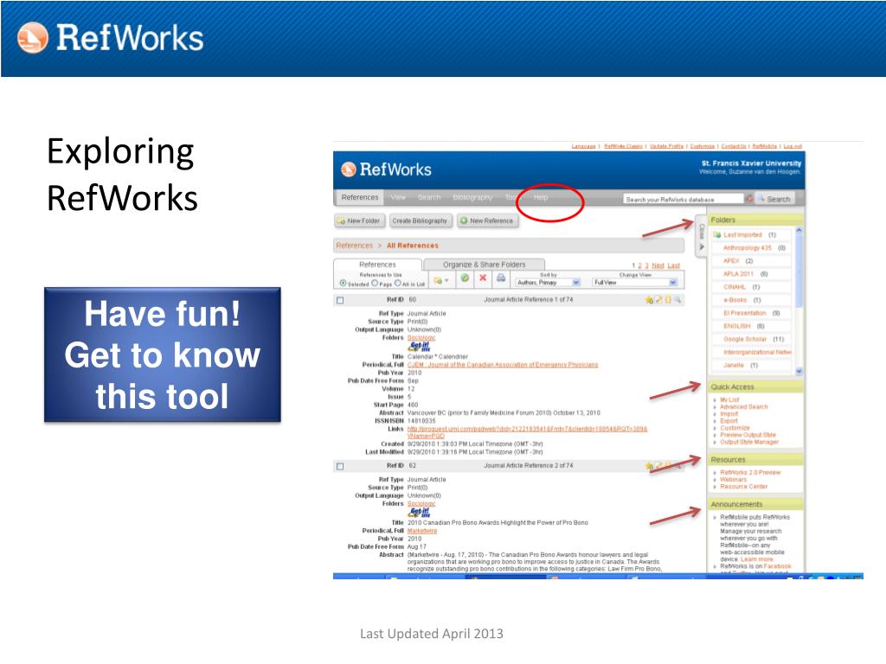Add reference 60 to My List star icon
The image size is (886, 664).
[649, 300]
